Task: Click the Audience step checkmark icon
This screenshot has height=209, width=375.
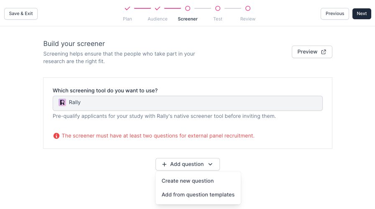Action: 158,8
